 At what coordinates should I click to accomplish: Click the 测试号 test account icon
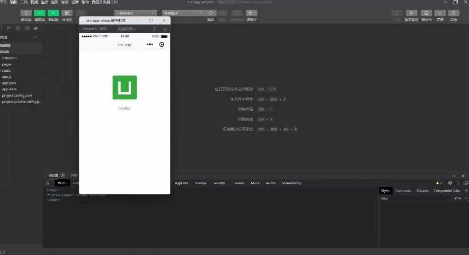(426, 13)
